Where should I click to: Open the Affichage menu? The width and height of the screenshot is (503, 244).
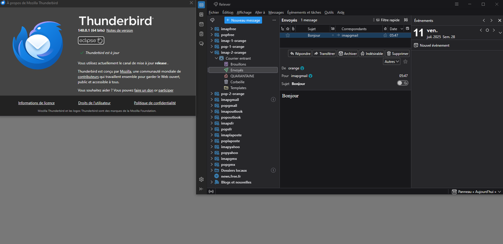tap(244, 12)
